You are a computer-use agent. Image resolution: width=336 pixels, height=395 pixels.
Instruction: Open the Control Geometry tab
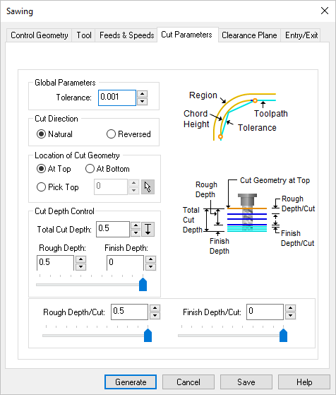point(40,35)
